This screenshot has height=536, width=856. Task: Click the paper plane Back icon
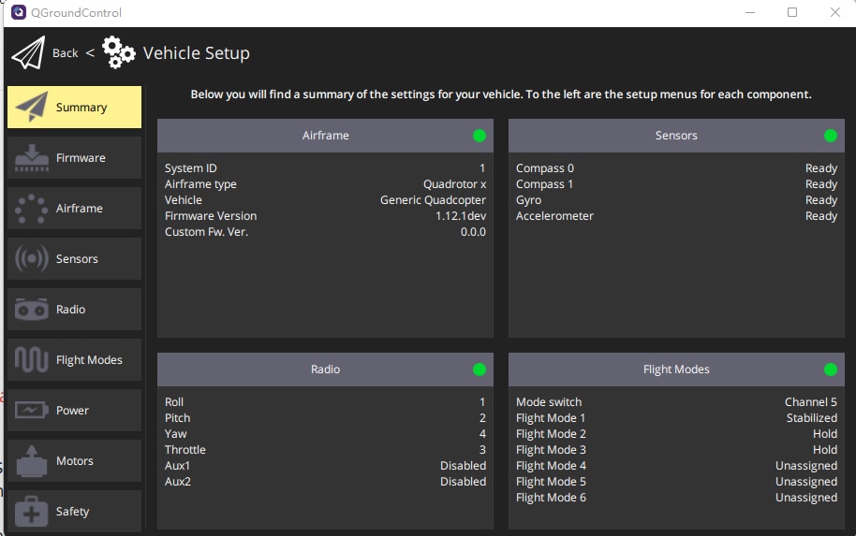(x=28, y=53)
